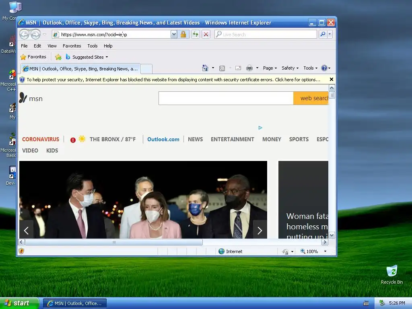Click the Print icon
Viewport: 412px width, 309px height.
249,68
